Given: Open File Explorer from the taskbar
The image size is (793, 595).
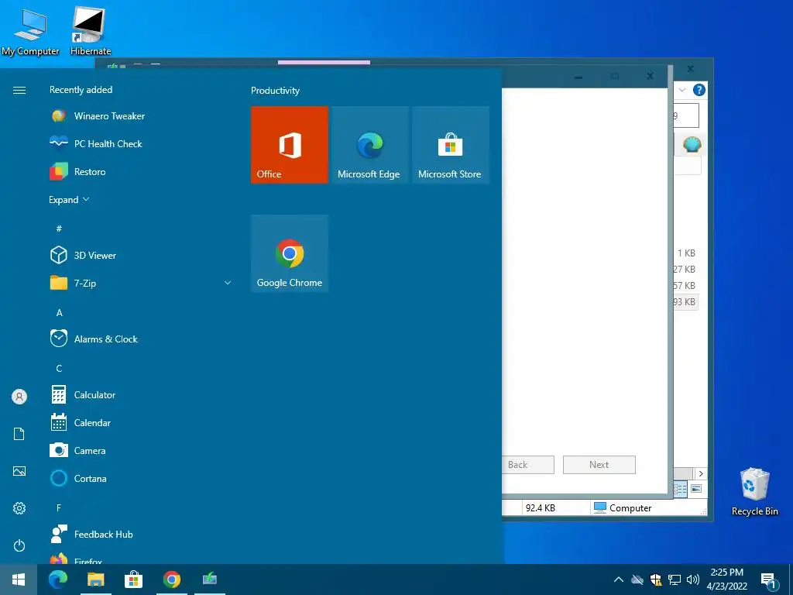Looking at the screenshot, I should pos(95,580).
